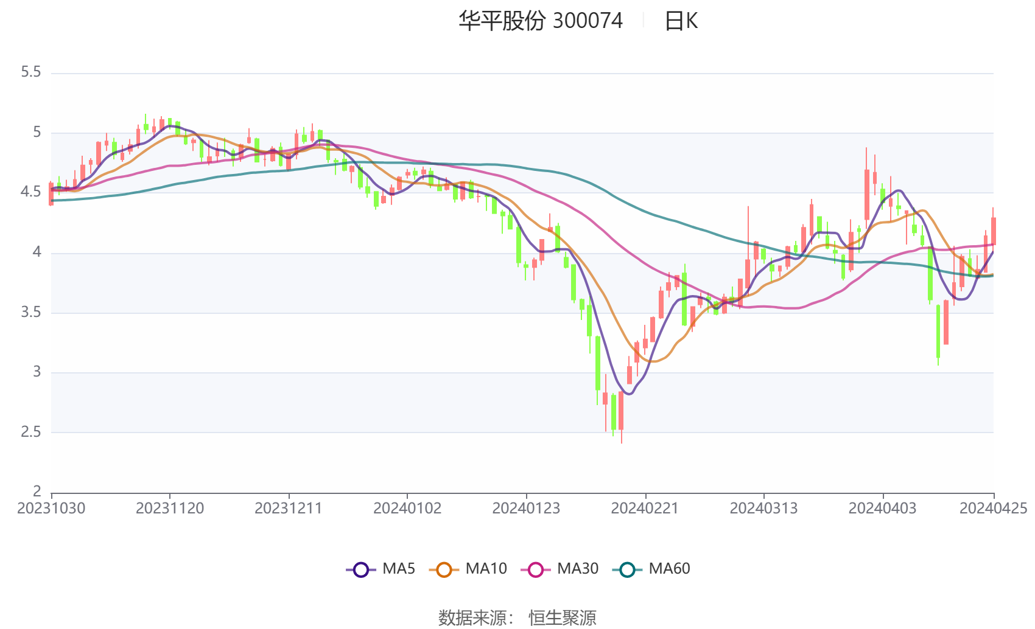This screenshot has height=629, width=1035.
Task: Click the 20231030 date on the x-axis
Action: coord(51,509)
